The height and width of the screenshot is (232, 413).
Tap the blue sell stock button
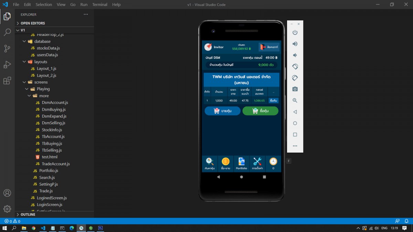[x=222, y=111]
